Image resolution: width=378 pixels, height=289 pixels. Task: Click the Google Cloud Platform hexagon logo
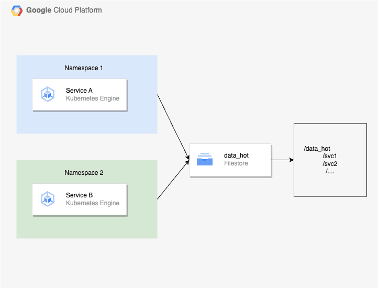pyautogui.click(x=17, y=10)
